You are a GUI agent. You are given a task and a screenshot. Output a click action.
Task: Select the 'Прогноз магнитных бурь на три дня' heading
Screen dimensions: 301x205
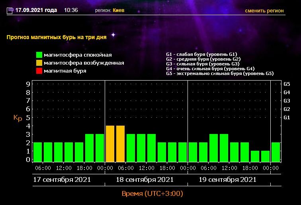point(57,37)
